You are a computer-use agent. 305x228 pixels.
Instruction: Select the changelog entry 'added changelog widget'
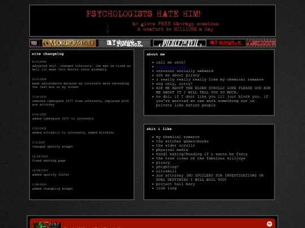(x=53, y=189)
